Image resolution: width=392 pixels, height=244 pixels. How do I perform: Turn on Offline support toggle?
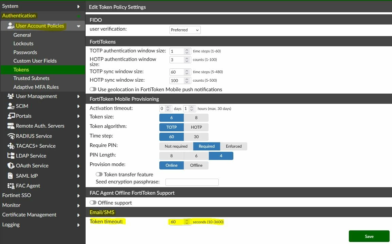(93, 202)
